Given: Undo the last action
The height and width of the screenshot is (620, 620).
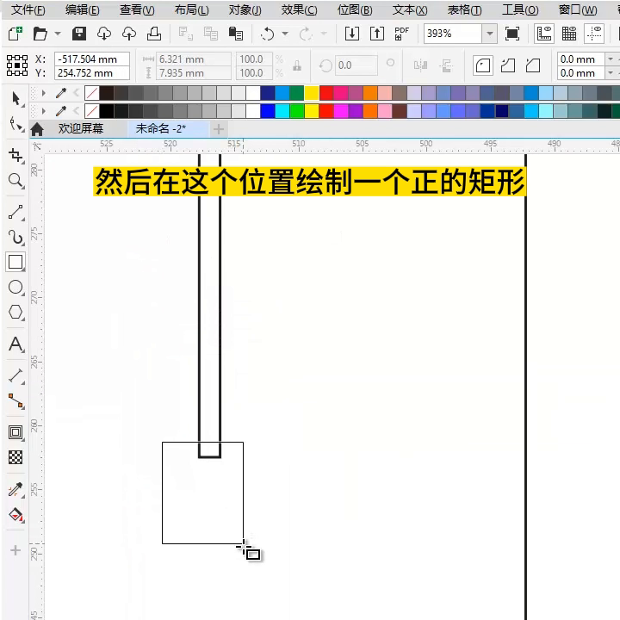Looking at the screenshot, I should 268,34.
